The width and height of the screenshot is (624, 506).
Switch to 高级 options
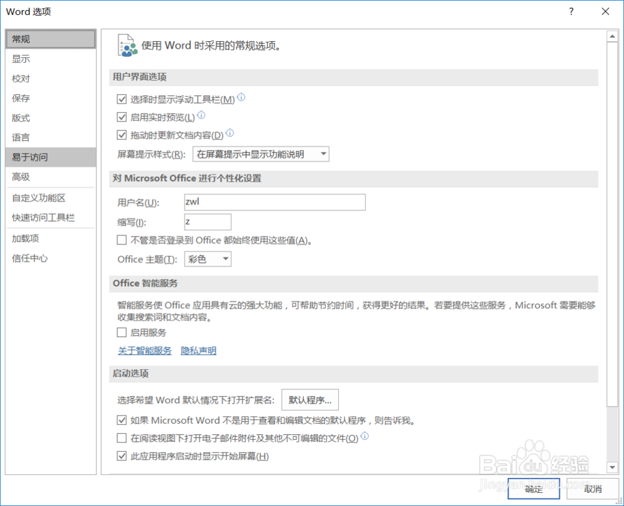51,177
